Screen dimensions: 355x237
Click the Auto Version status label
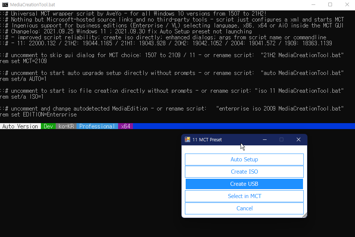click(x=20, y=126)
